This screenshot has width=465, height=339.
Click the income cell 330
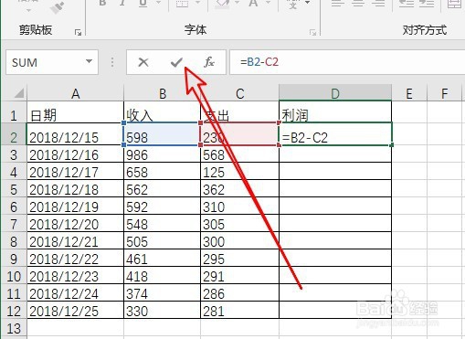coord(163,310)
